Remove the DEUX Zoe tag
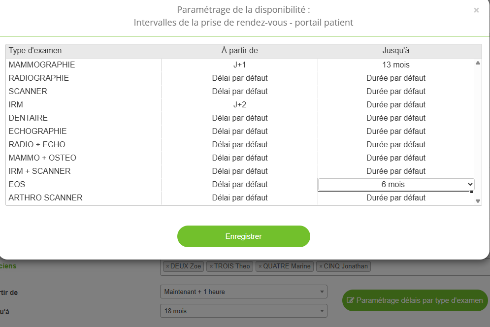490x327 pixels. (167, 266)
